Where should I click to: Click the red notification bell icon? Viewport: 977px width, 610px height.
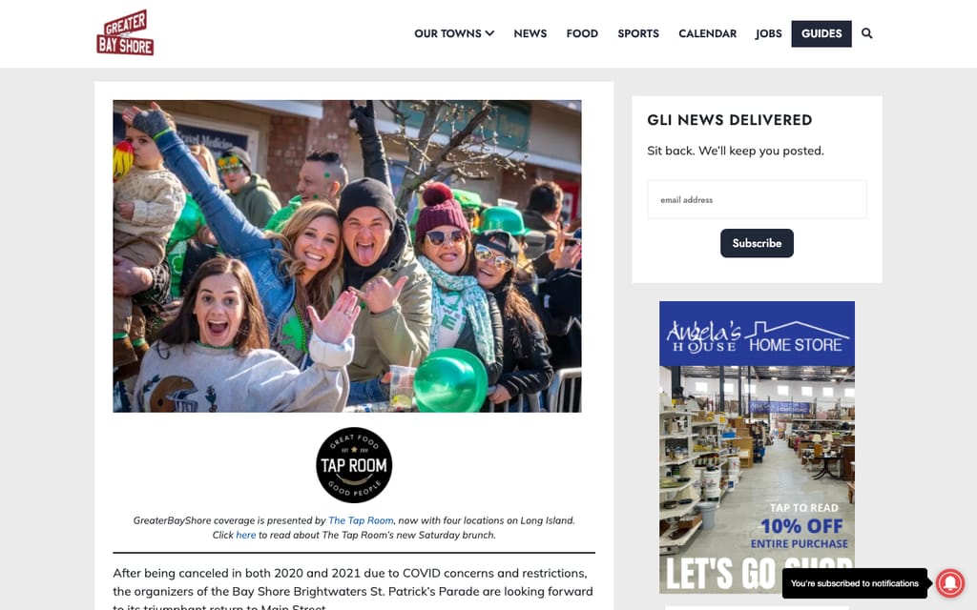click(x=950, y=583)
